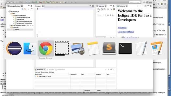
Task: Select the yellow Notes app in switcher
Action: [93, 48]
